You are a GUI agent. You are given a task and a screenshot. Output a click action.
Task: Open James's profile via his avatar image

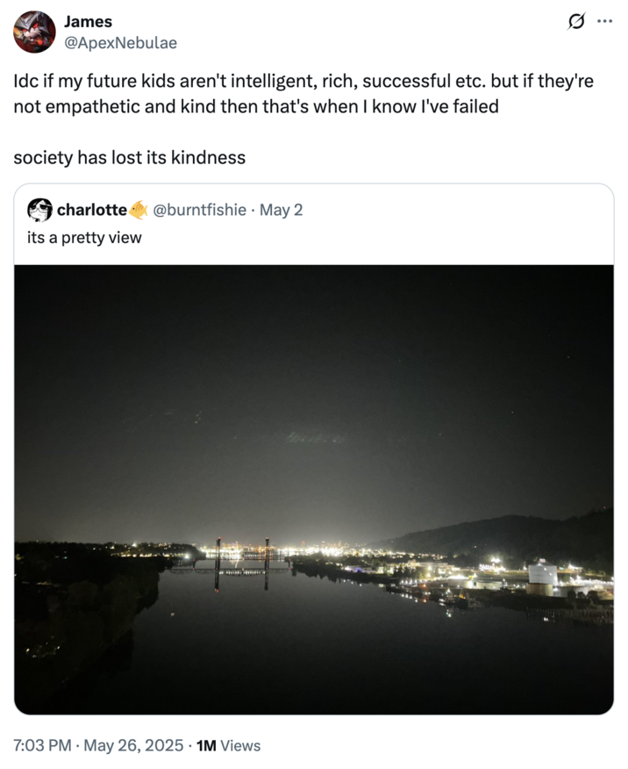coord(32,29)
